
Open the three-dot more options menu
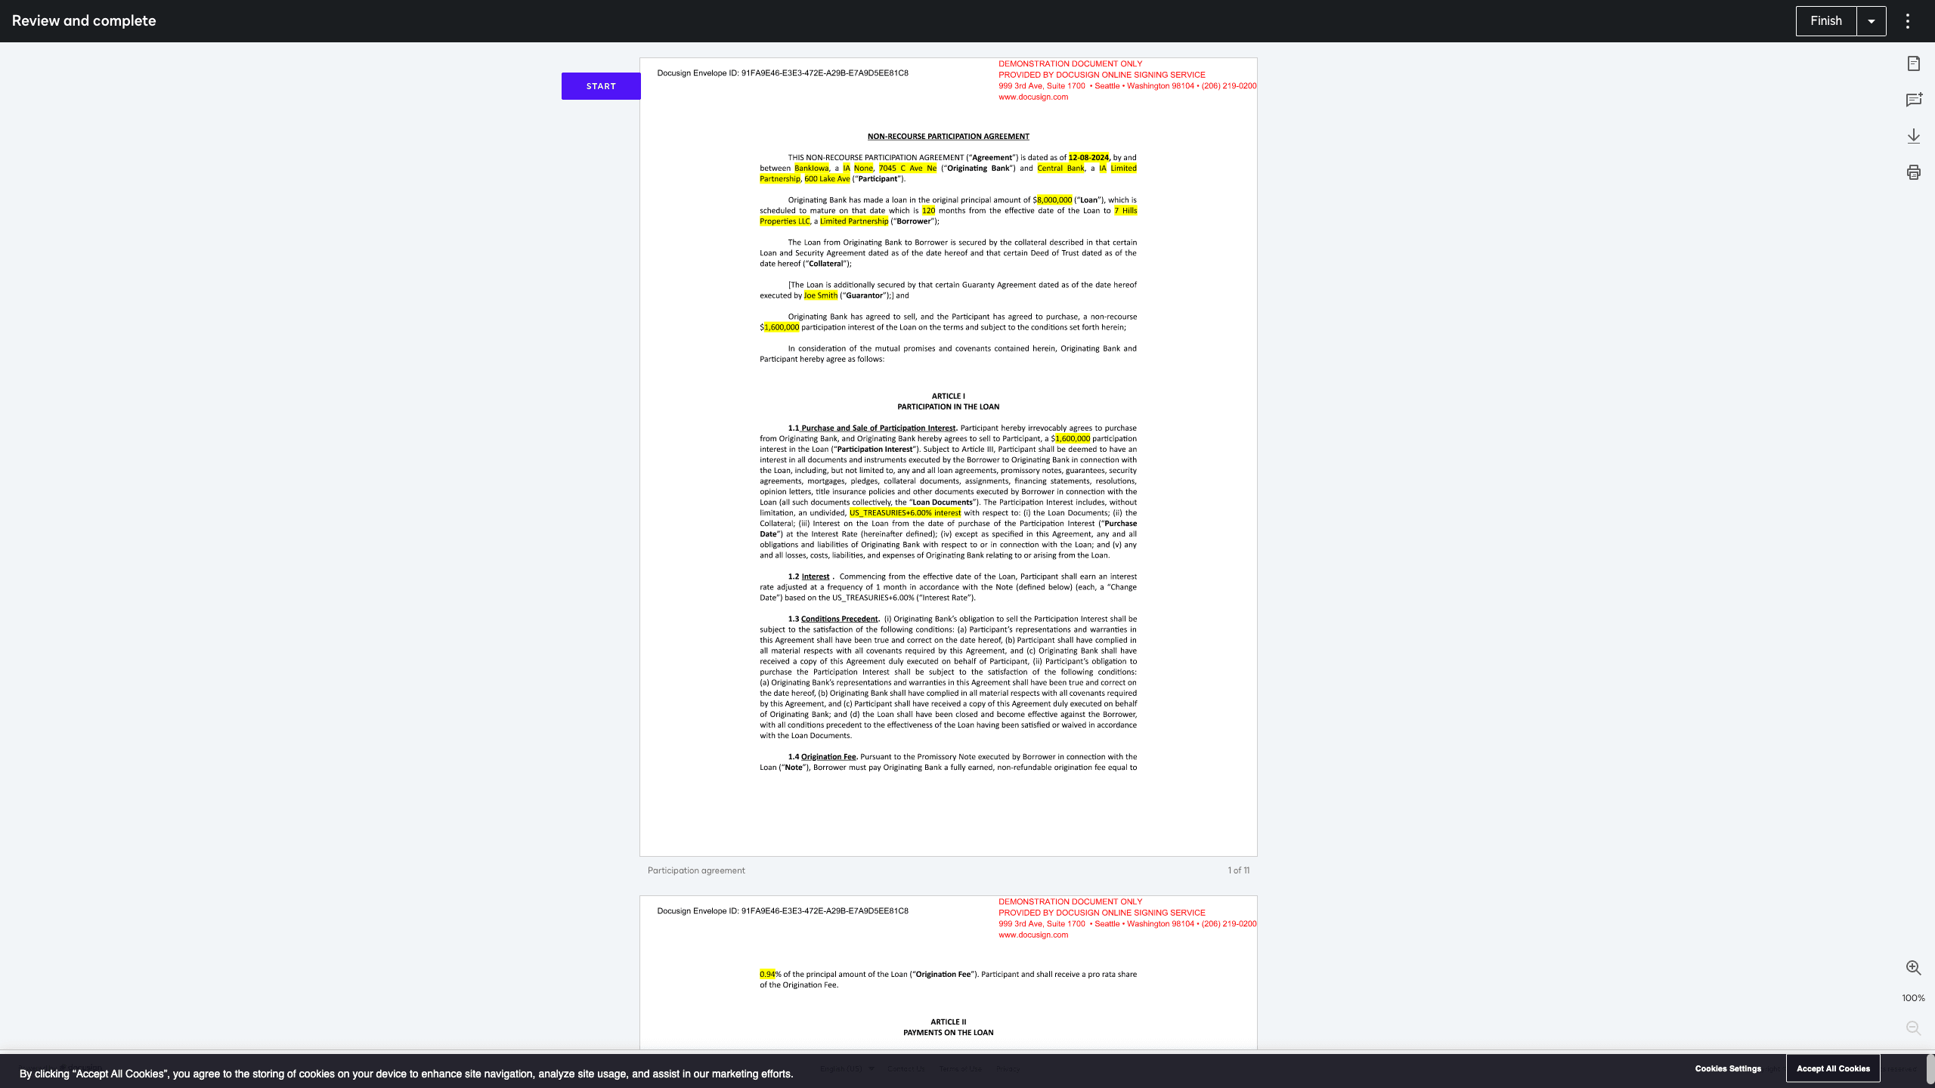[1908, 21]
